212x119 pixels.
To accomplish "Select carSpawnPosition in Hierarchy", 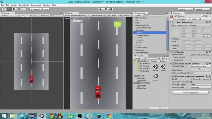I will click(143, 28).
